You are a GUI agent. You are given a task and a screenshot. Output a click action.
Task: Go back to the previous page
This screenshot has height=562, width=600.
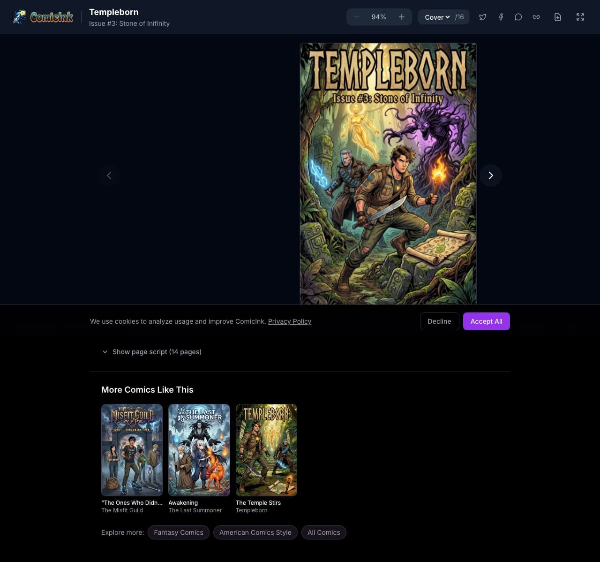pos(109,175)
